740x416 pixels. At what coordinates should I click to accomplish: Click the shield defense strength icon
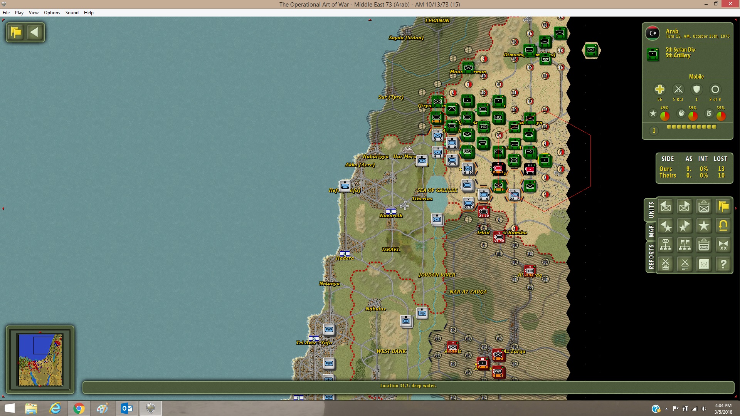(x=696, y=89)
